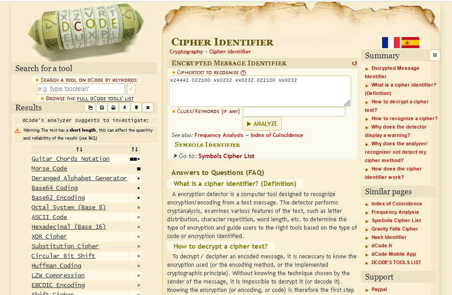Switch the site language to French
The width and height of the screenshot is (452, 295).
[391, 43]
